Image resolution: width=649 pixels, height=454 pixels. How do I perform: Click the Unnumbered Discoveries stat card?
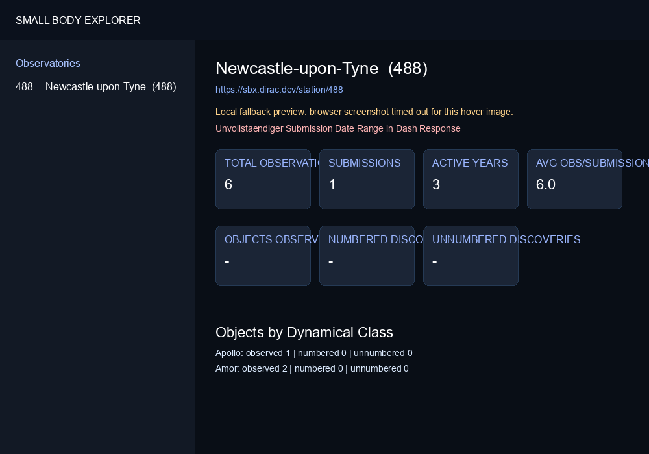pos(471,256)
